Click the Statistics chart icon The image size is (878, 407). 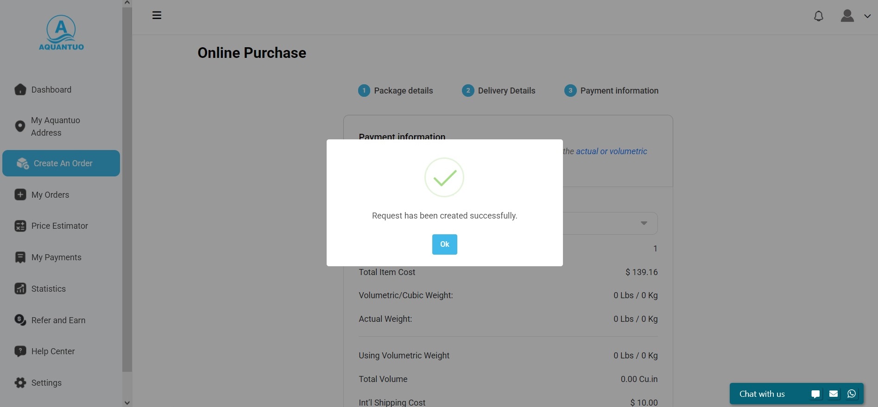pyautogui.click(x=20, y=288)
